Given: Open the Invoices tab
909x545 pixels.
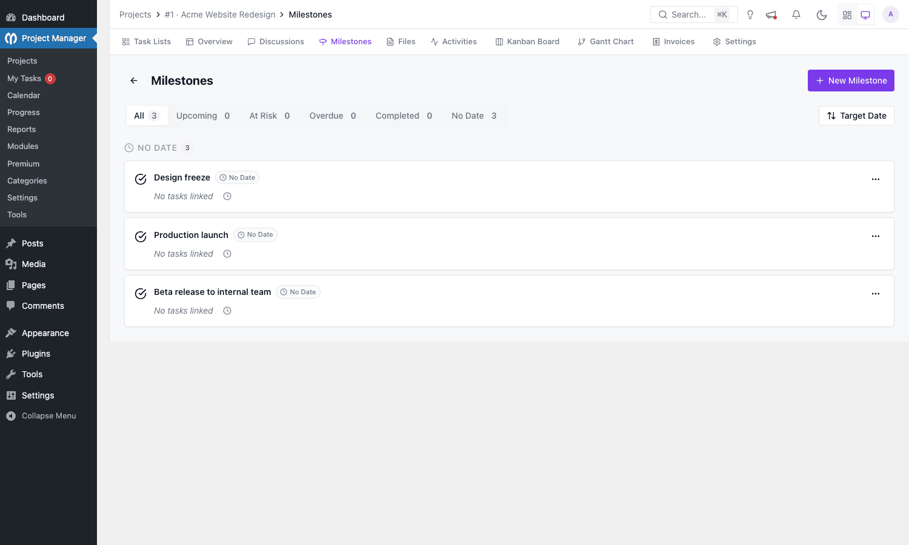Looking at the screenshot, I should click(673, 42).
